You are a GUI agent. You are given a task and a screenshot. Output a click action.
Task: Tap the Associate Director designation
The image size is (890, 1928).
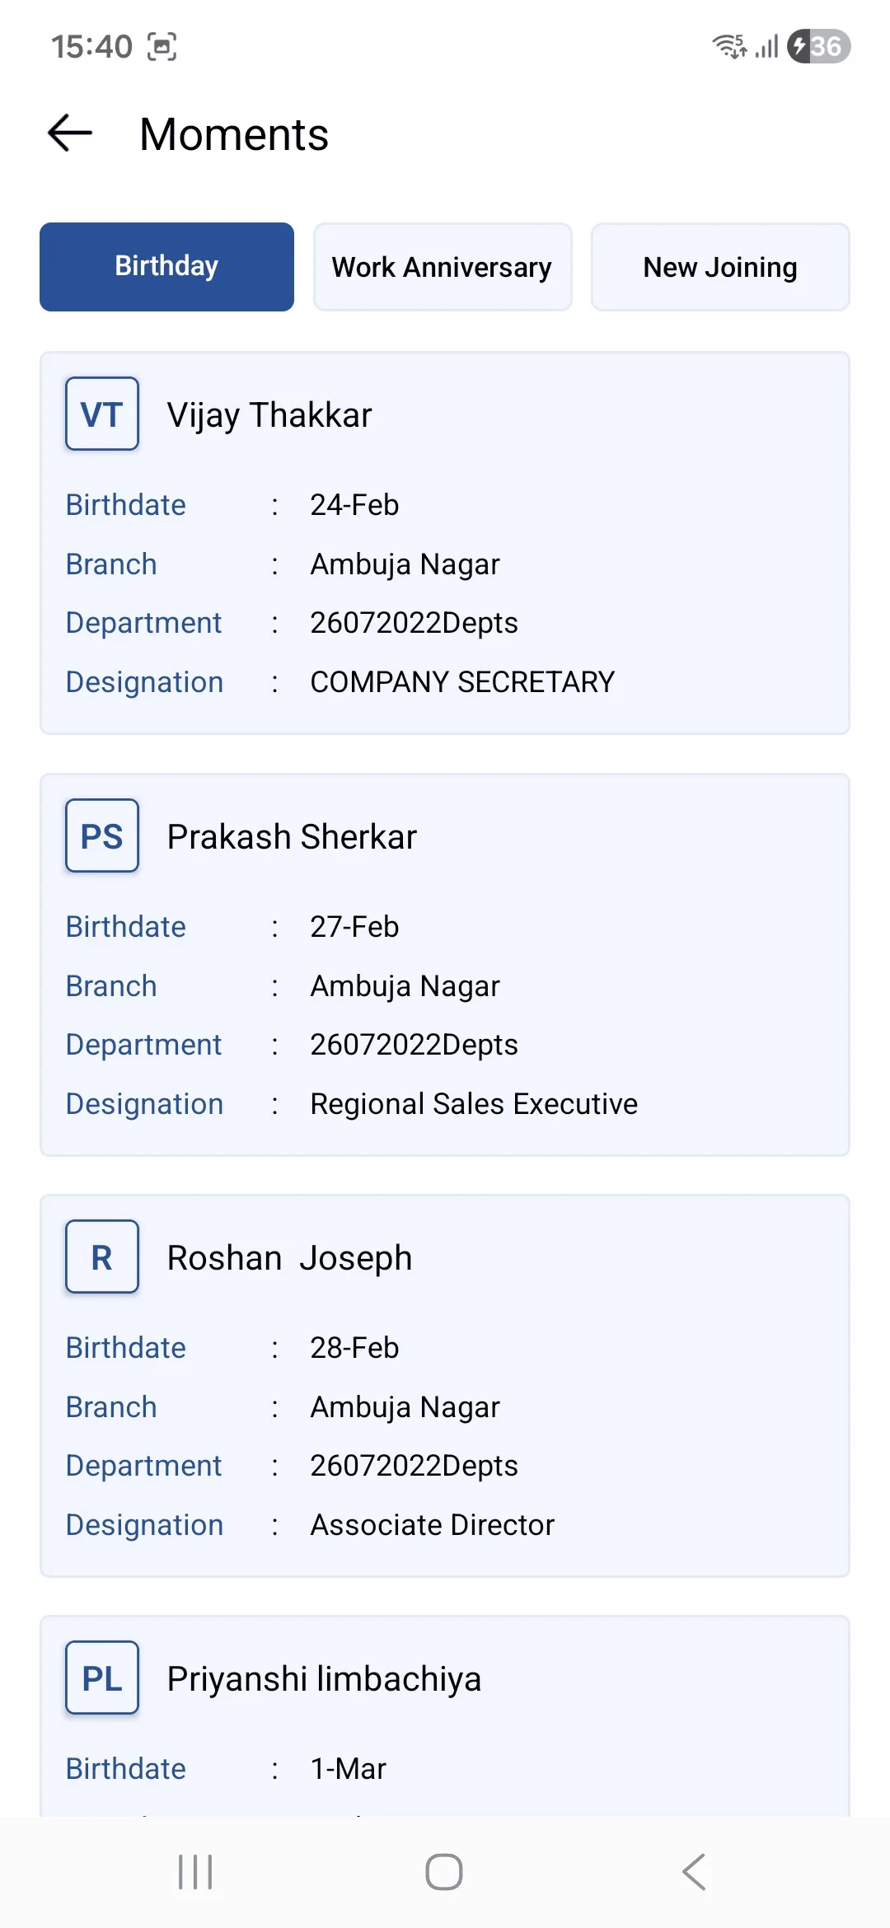click(x=432, y=1525)
